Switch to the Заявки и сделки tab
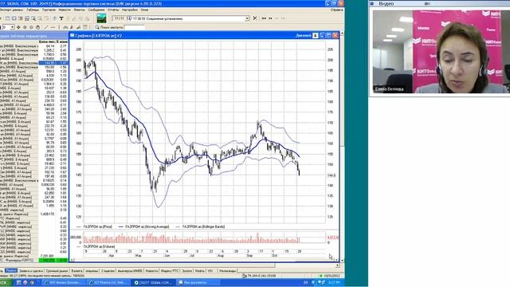 point(31,271)
